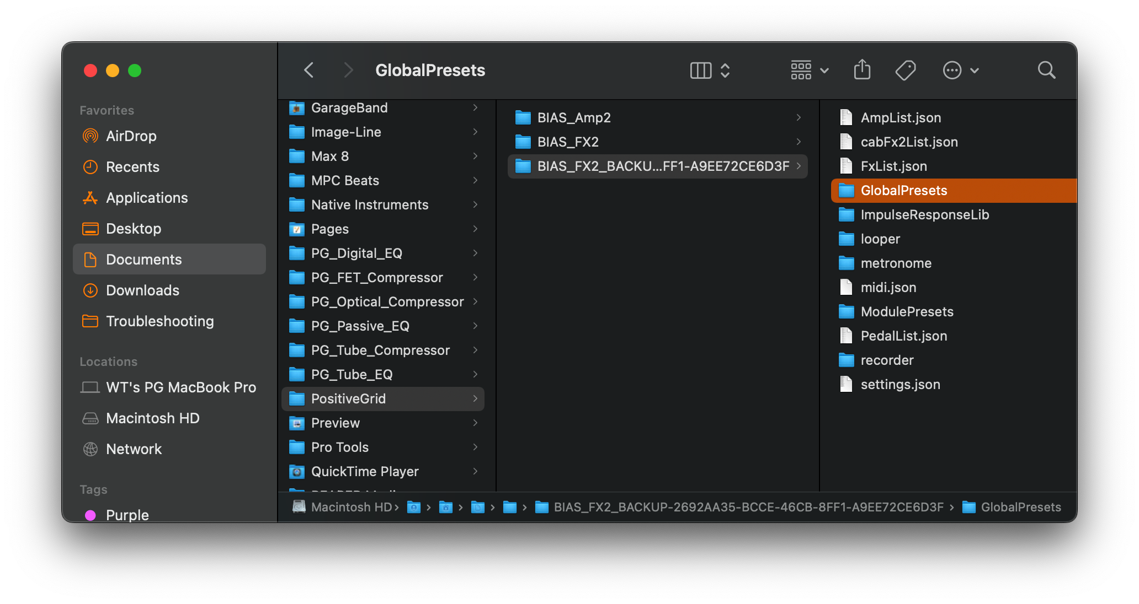Open Desktop in the sidebar
The image size is (1139, 604).
click(169, 229)
